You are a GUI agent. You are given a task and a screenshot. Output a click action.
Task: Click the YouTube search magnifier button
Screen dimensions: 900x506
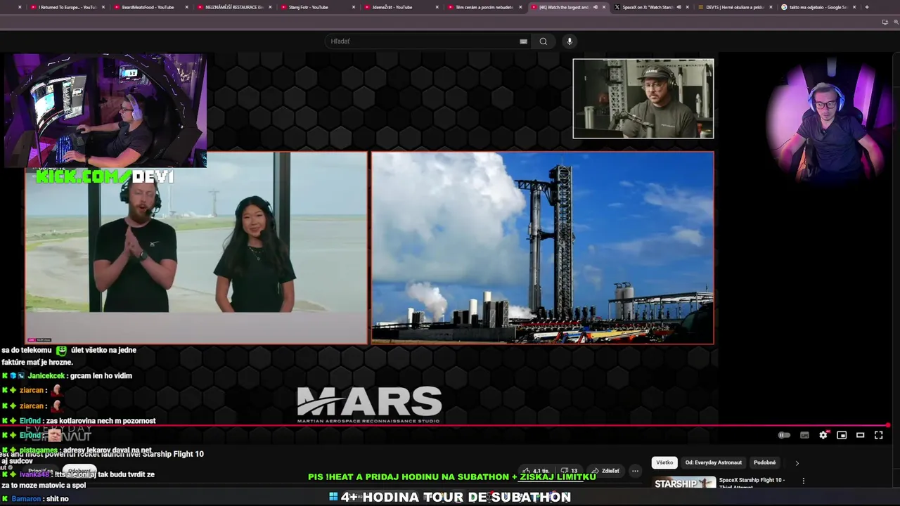point(543,41)
